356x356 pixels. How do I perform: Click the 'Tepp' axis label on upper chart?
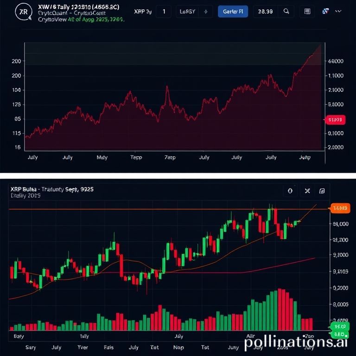(x=136, y=157)
